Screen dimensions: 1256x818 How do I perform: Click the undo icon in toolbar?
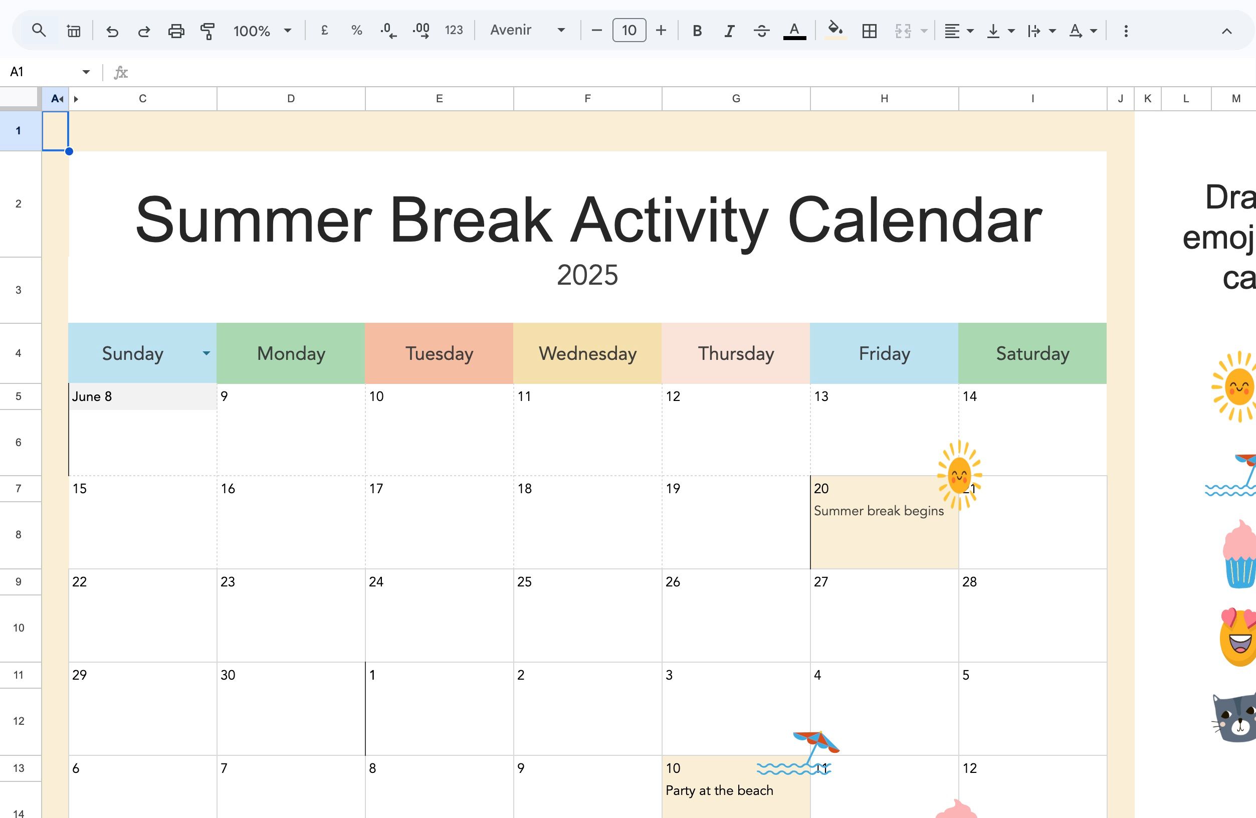111,30
